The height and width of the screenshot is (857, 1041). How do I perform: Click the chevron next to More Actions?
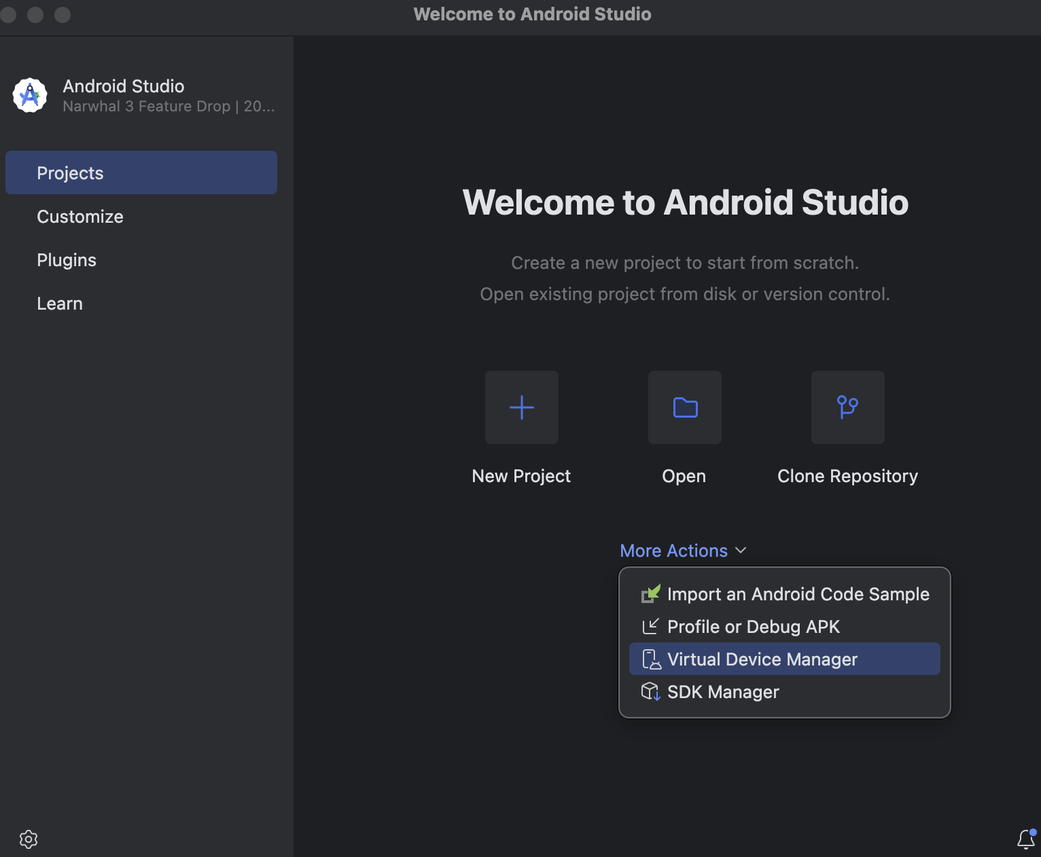(x=741, y=551)
